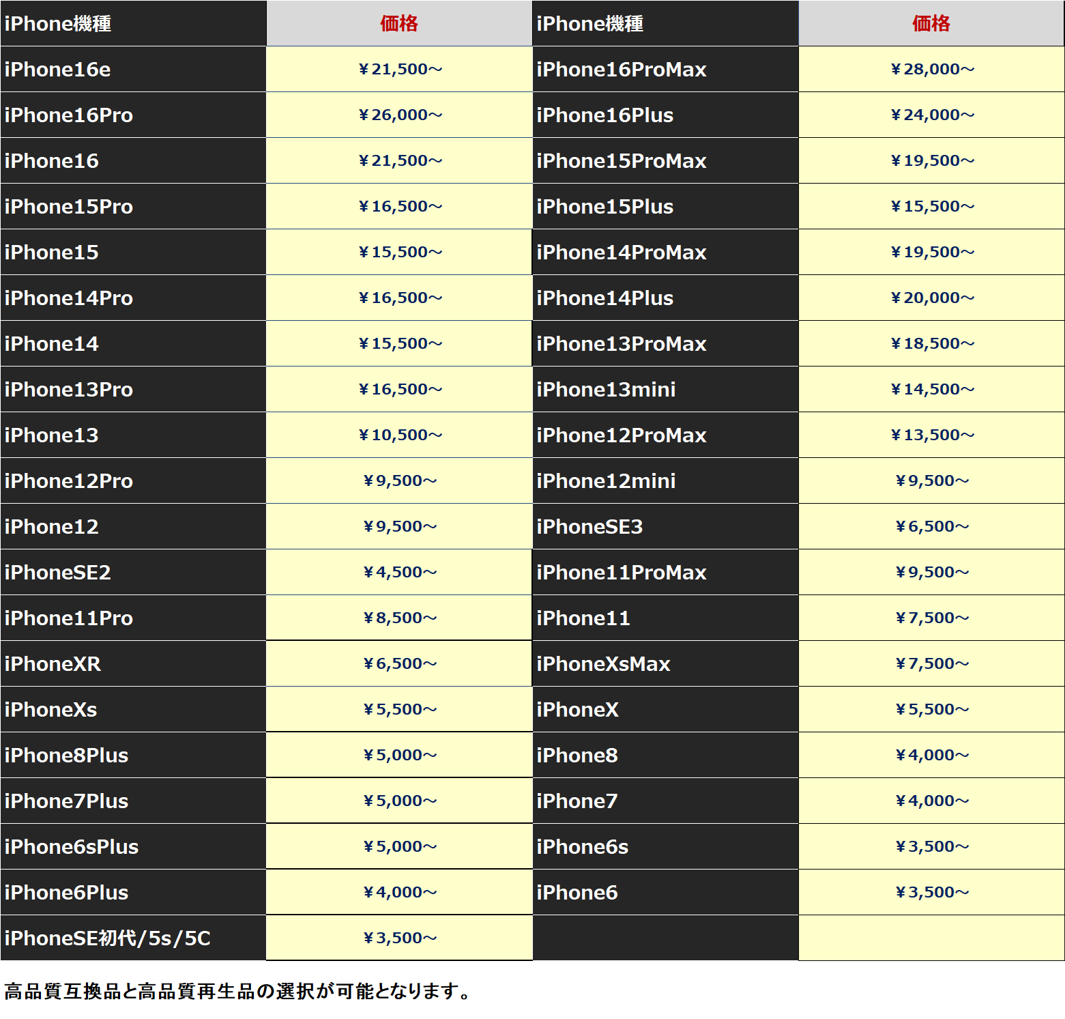This screenshot has width=1065, height=1019.
Task: Click the 高品質互換品 footnote text
Action: point(237,991)
